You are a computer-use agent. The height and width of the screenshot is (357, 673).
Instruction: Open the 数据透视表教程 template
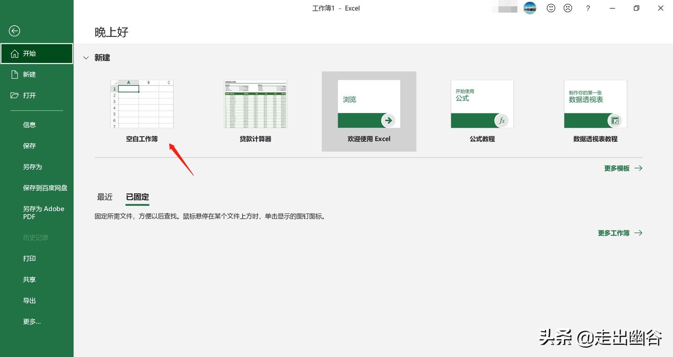click(x=595, y=111)
